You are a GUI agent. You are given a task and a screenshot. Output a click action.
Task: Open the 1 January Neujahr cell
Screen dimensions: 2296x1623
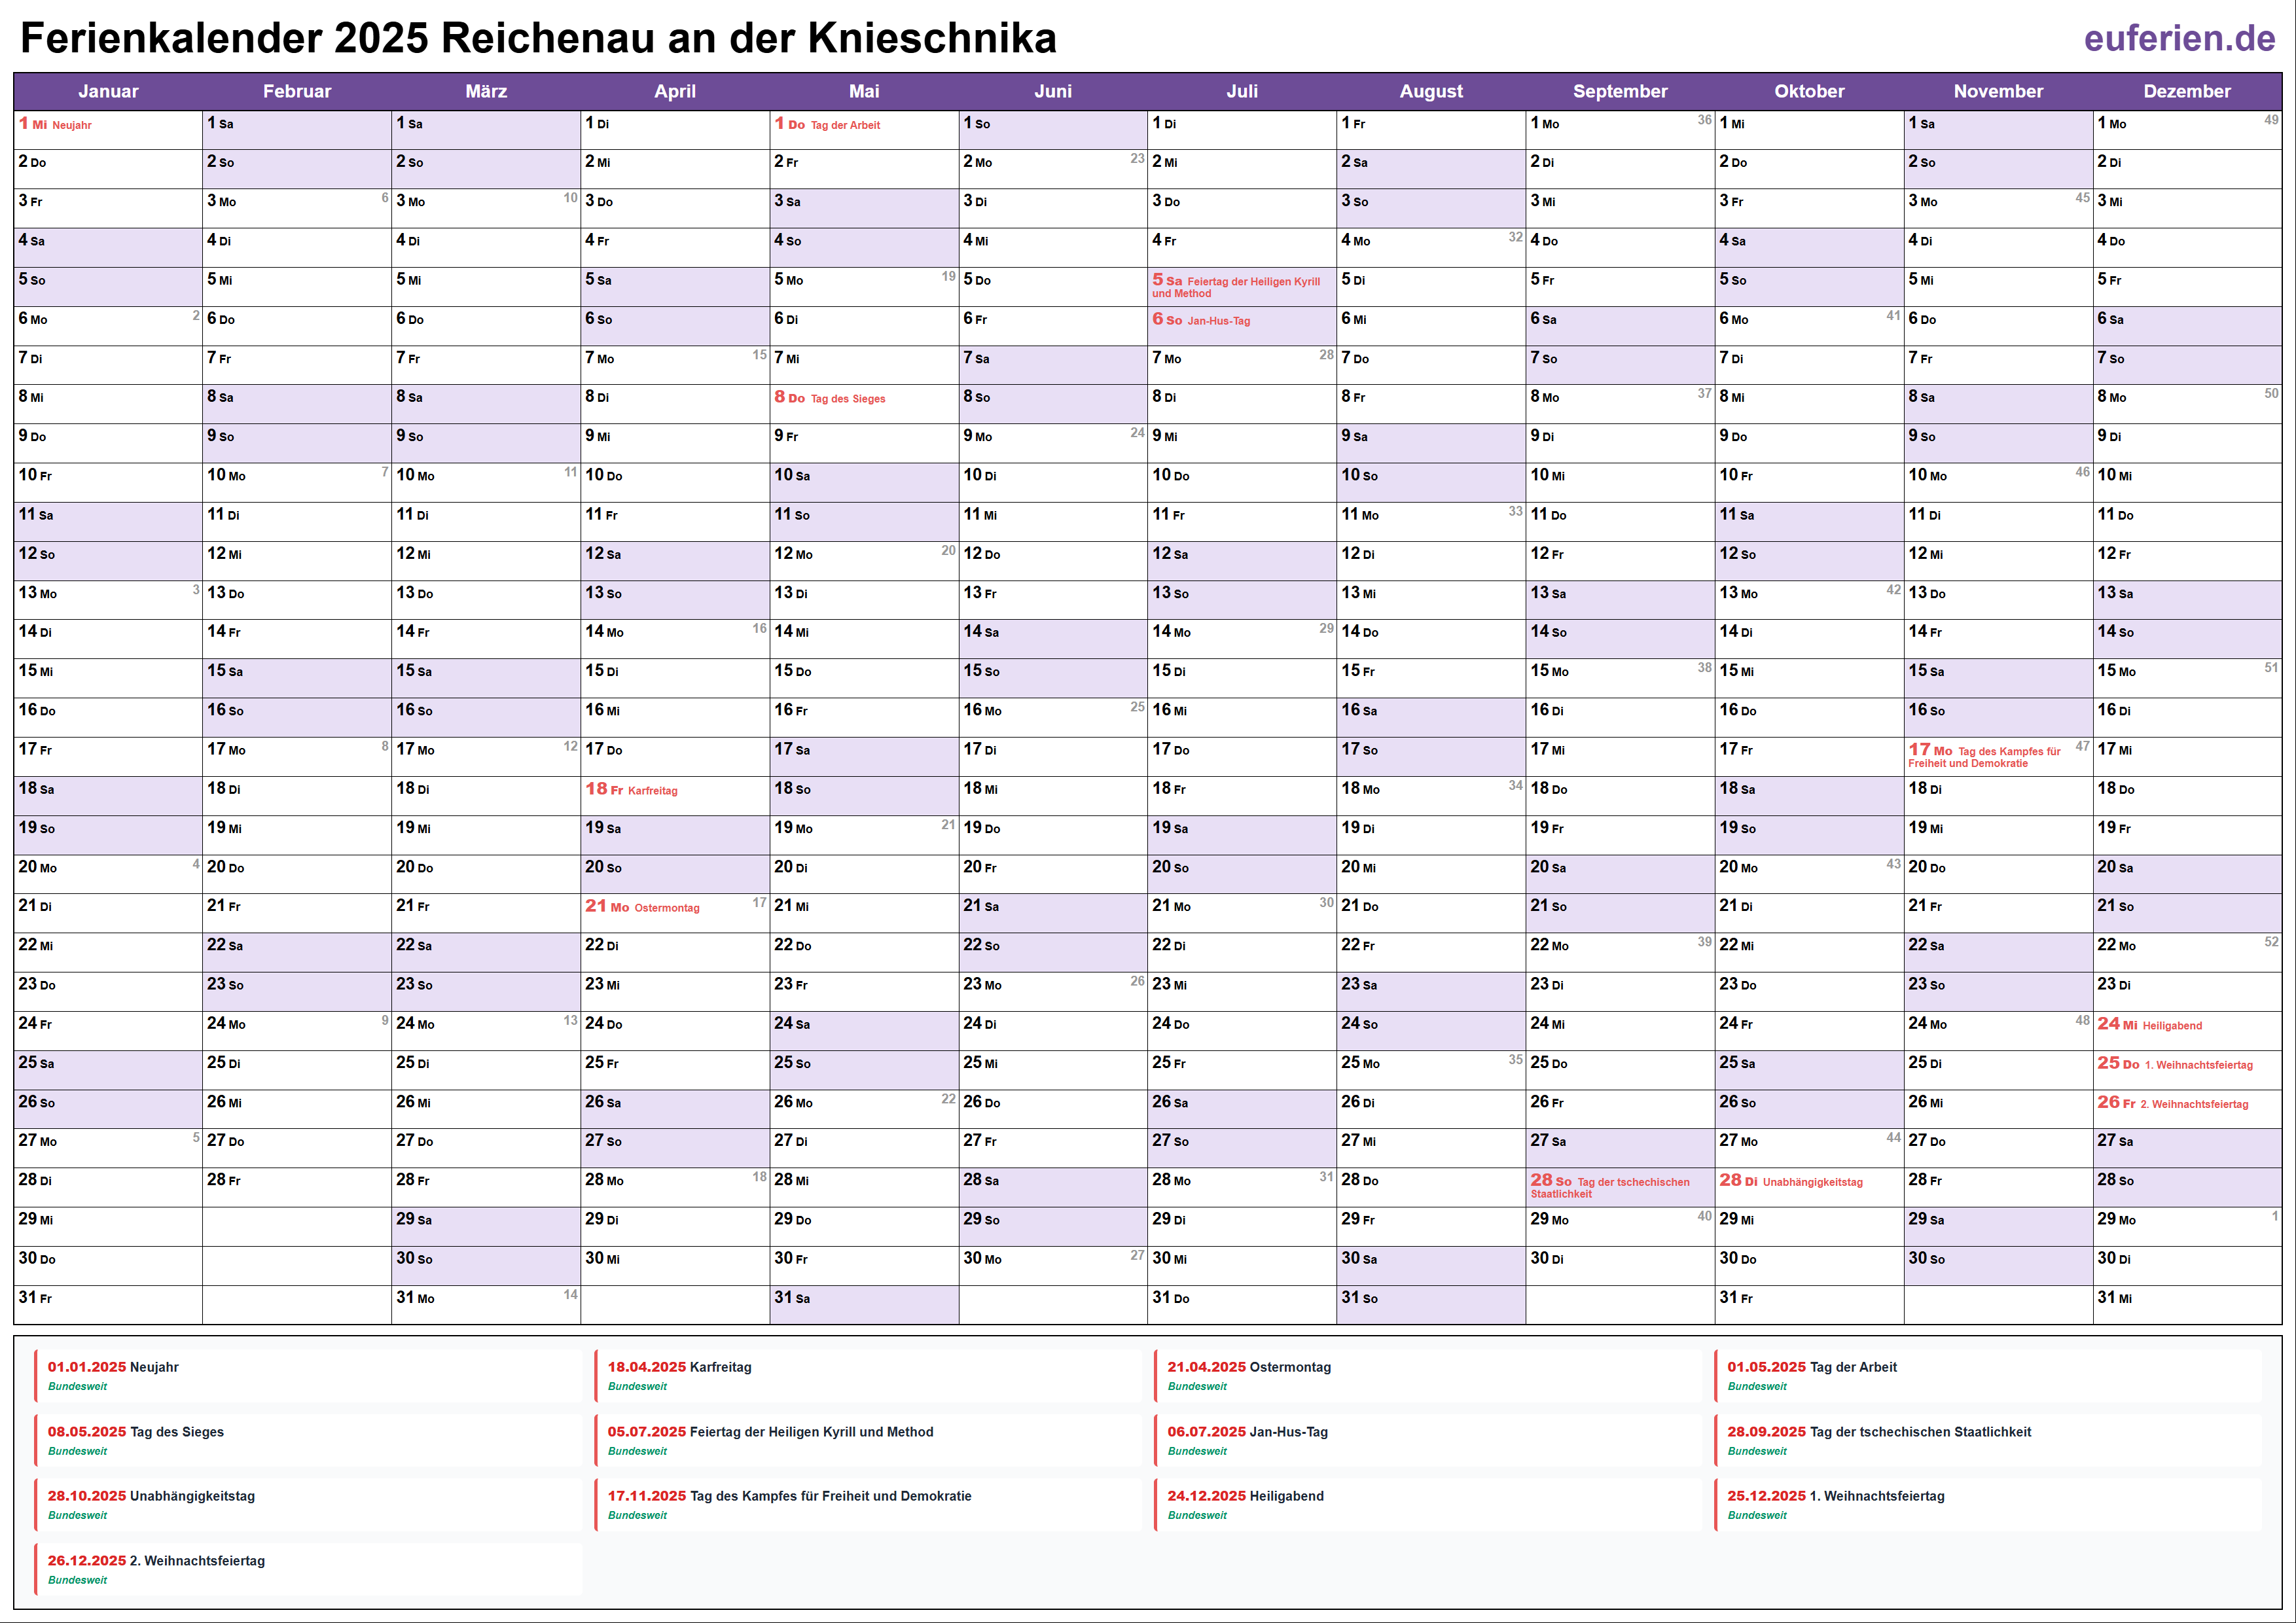[x=107, y=129]
